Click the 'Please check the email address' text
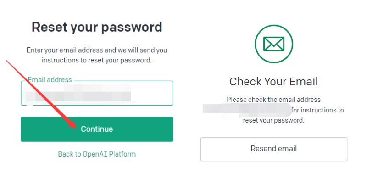The height and width of the screenshot is (179, 367). [x=273, y=100]
